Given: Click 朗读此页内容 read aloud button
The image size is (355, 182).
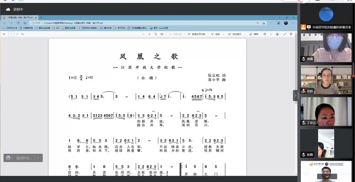Looking at the screenshot, I should [196, 34].
